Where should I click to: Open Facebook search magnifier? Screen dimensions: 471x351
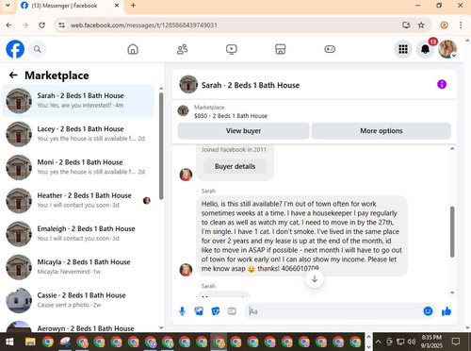click(x=38, y=49)
